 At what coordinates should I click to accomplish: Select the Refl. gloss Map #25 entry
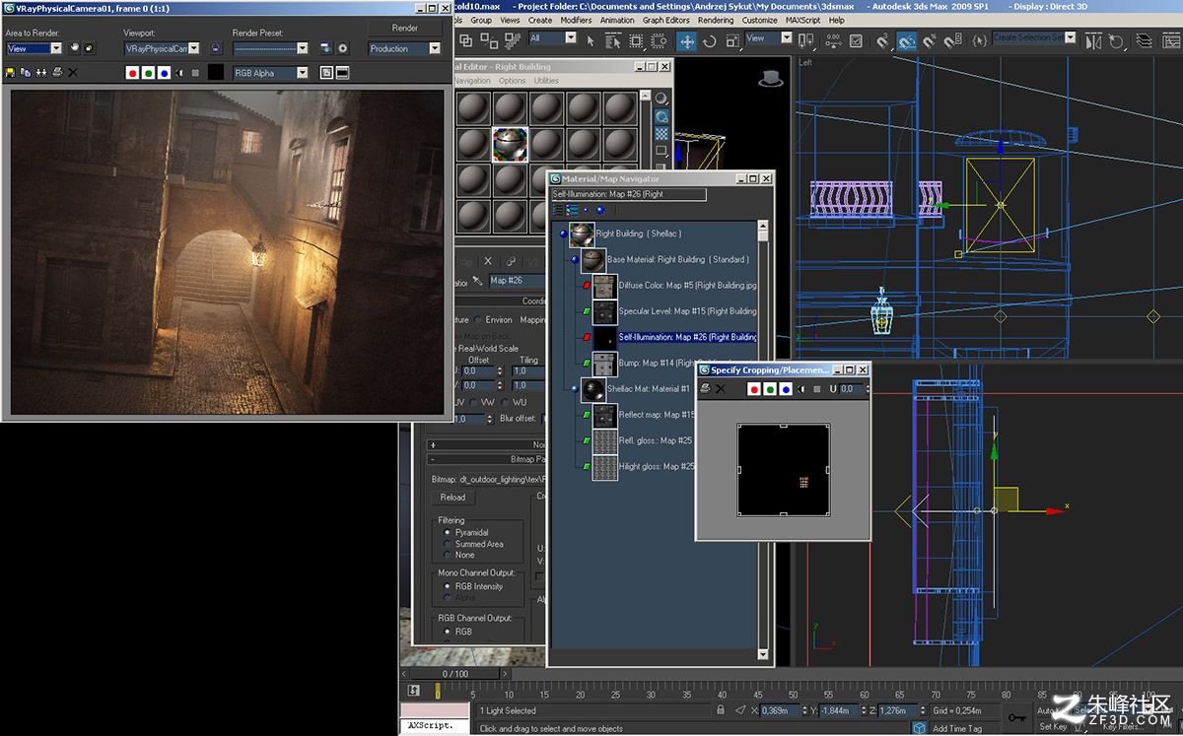pos(657,440)
